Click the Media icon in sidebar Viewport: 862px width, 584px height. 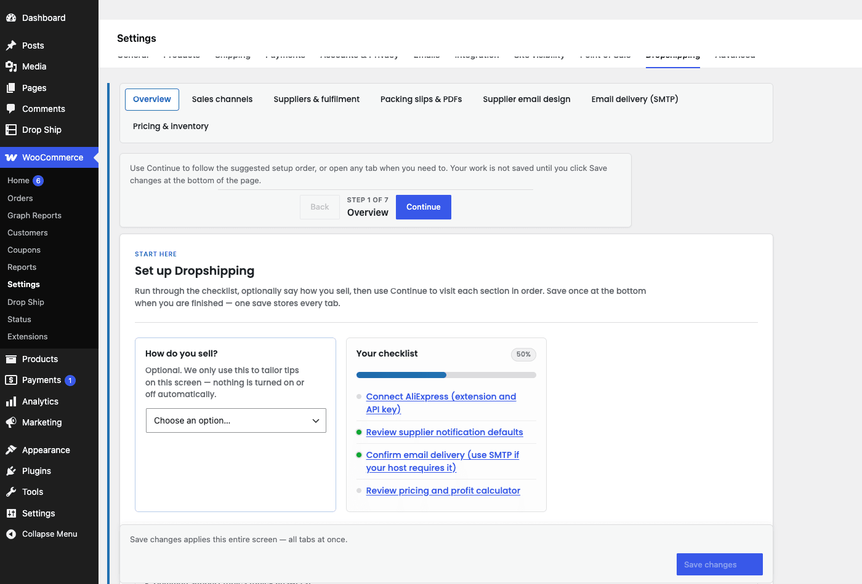pyautogui.click(x=11, y=66)
